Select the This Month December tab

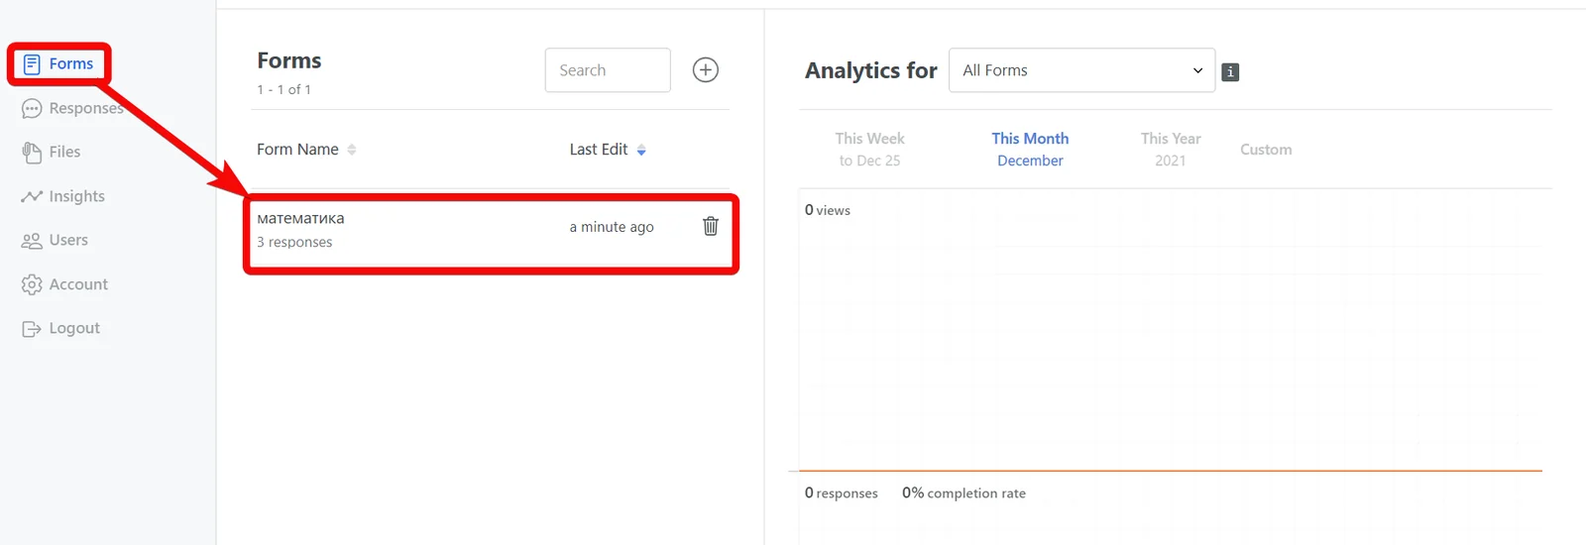1030,150
